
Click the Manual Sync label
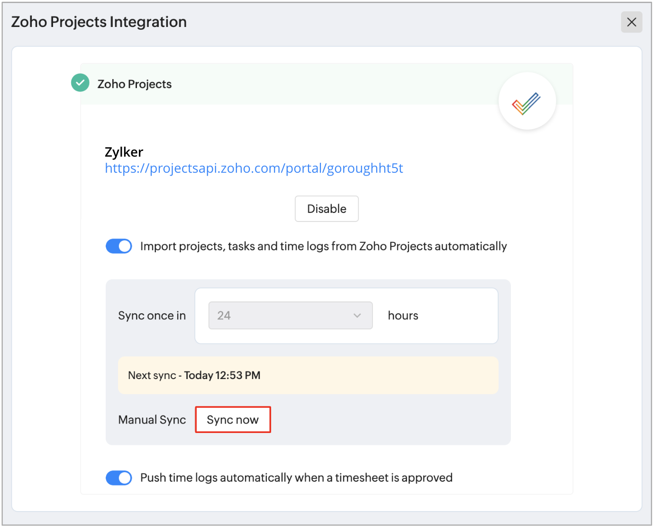(152, 420)
